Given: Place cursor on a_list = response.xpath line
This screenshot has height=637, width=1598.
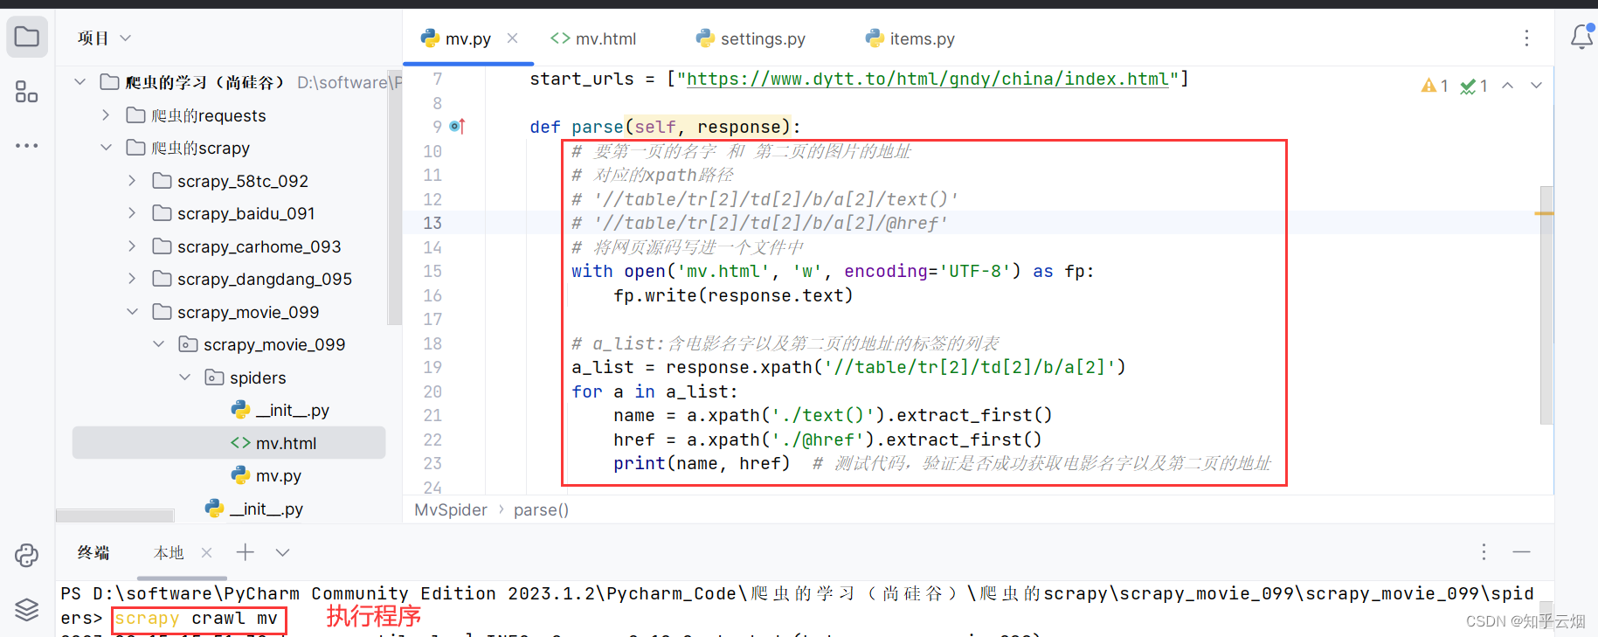Looking at the screenshot, I should (x=848, y=367).
